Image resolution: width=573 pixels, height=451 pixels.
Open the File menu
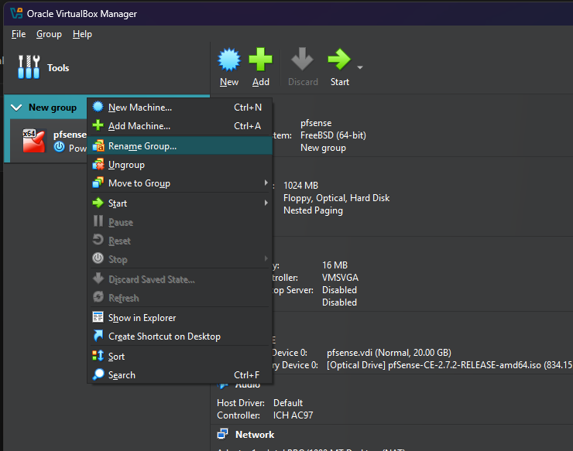[x=19, y=34]
